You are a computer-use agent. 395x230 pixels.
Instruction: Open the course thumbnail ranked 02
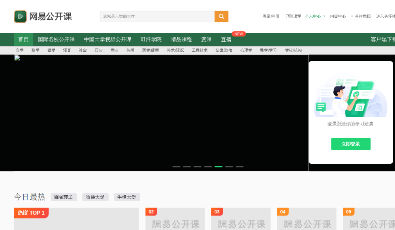(175, 219)
